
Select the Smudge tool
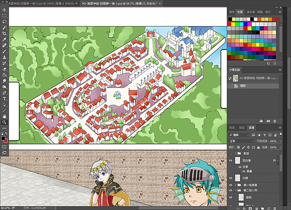pos(4,81)
